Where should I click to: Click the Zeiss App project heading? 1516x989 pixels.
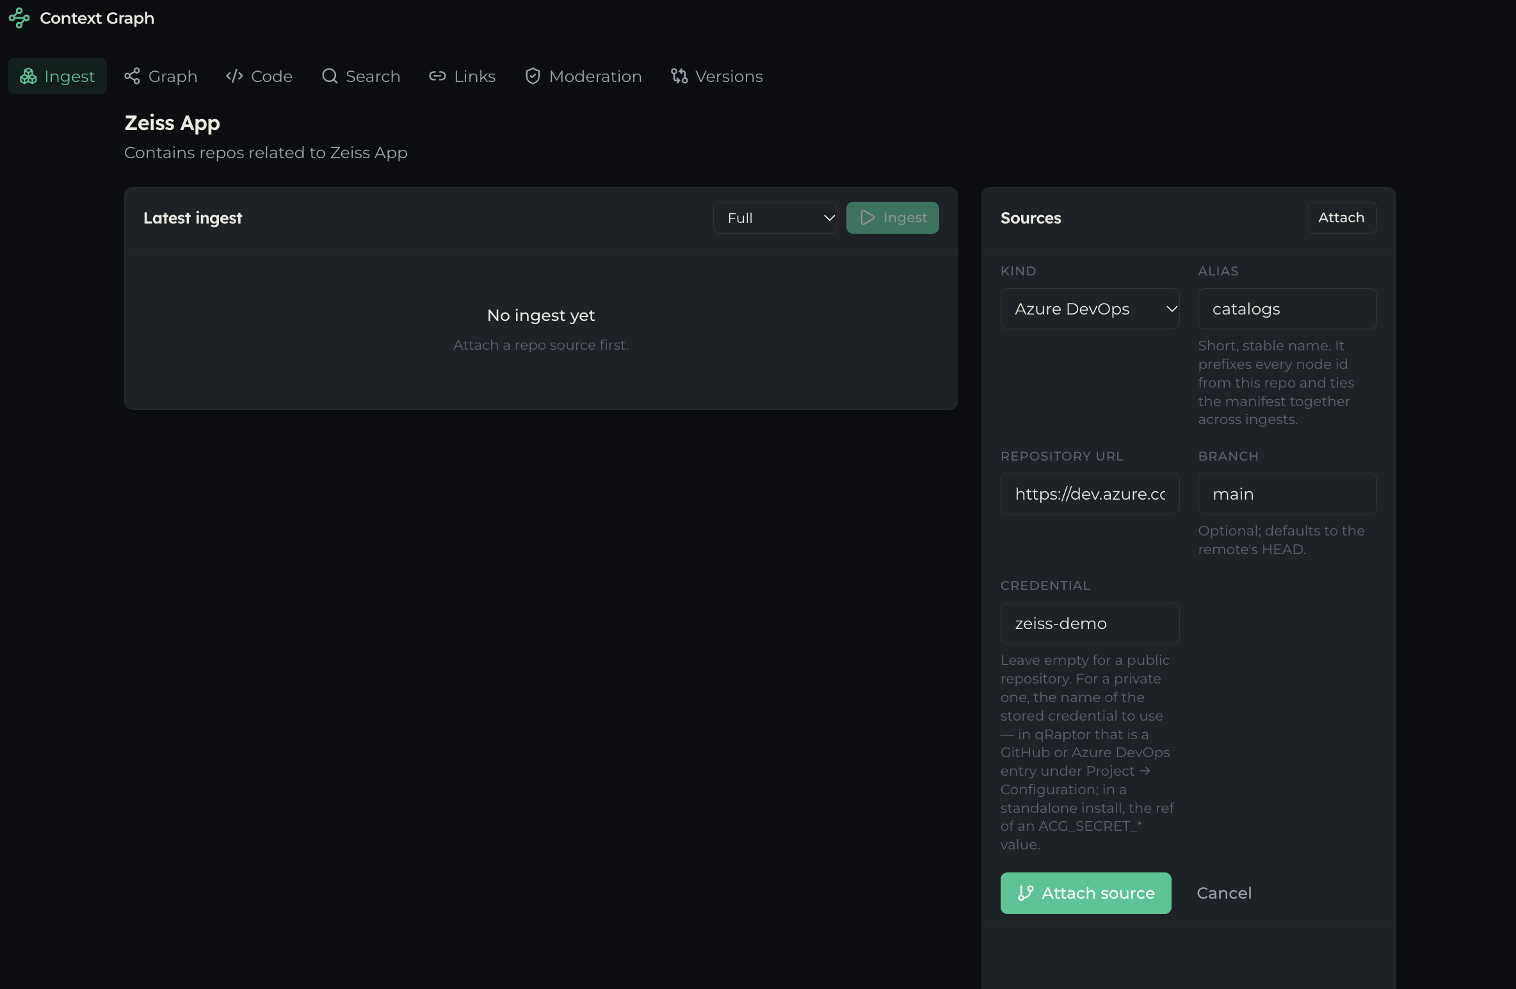click(172, 123)
